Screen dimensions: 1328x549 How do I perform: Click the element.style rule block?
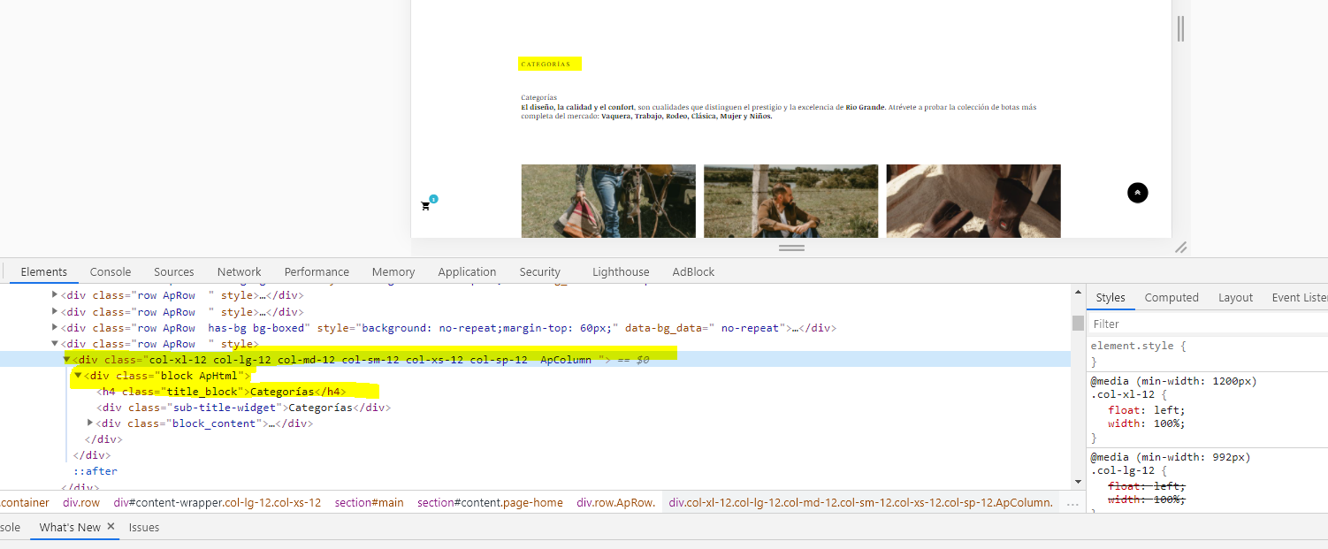click(1207, 354)
